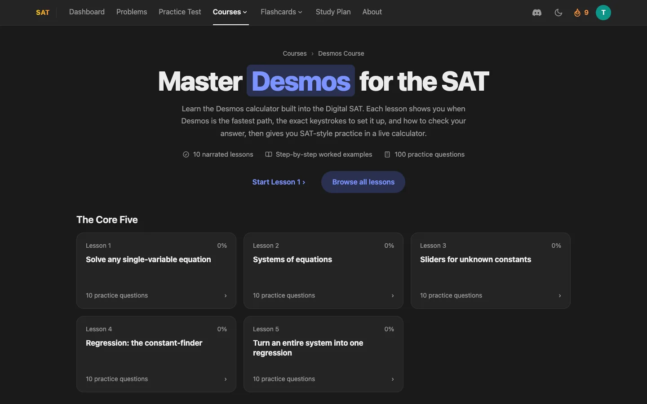
Task: Open the user profile avatar T
Action: tap(603, 13)
